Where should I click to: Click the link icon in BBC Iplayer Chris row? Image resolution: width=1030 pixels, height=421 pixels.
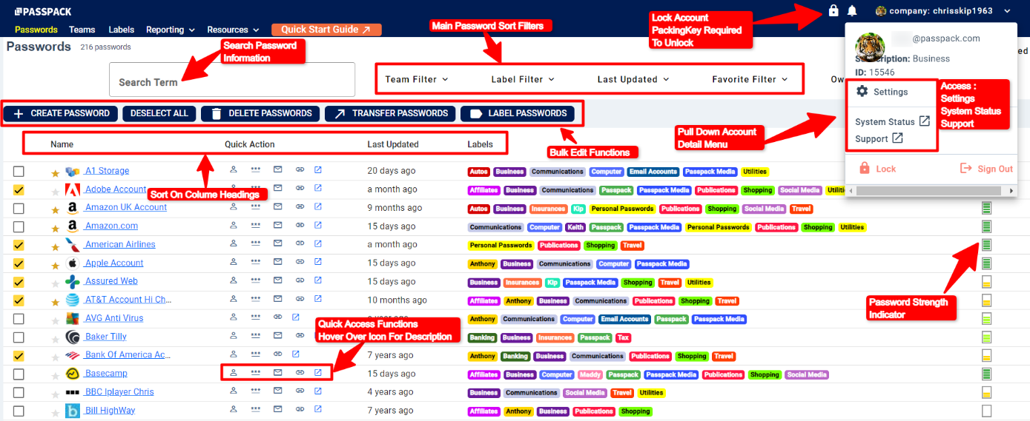click(x=300, y=391)
